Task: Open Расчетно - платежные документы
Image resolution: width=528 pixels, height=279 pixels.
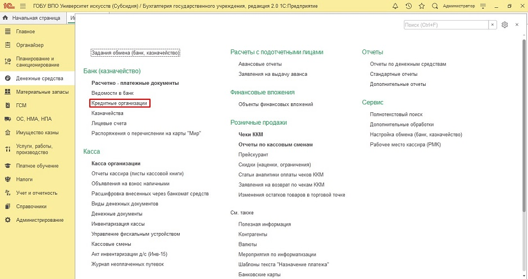Action: click(x=135, y=83)
